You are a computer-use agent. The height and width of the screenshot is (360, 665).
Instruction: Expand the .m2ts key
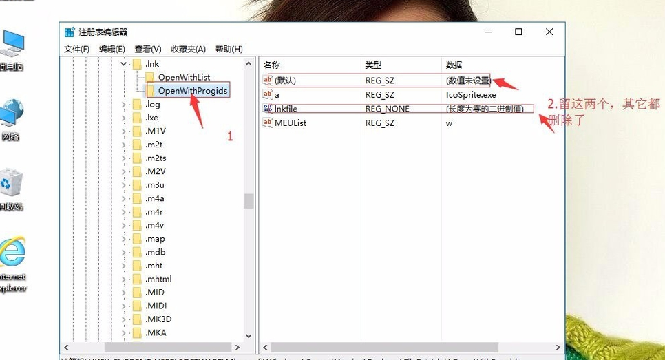[x=123, y=158]
